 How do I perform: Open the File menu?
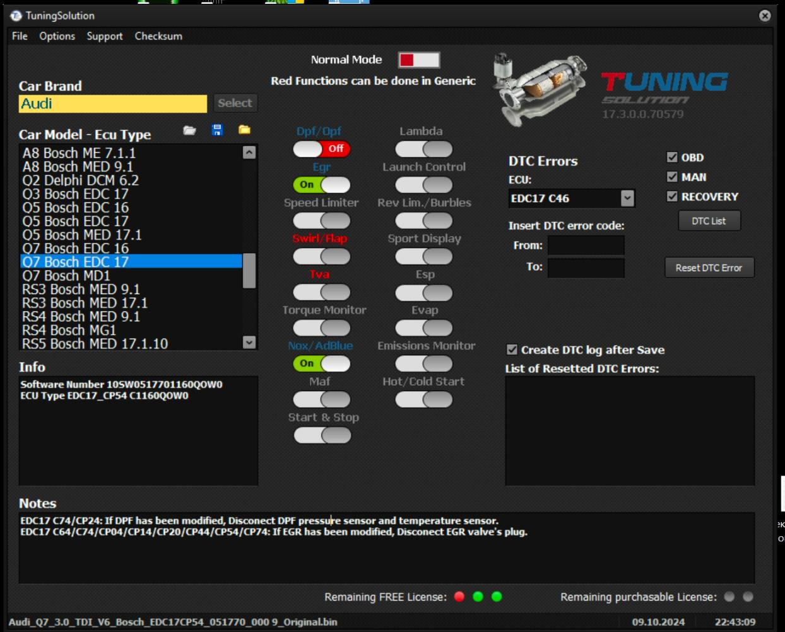pyautogui.click(x=20, y=37)
